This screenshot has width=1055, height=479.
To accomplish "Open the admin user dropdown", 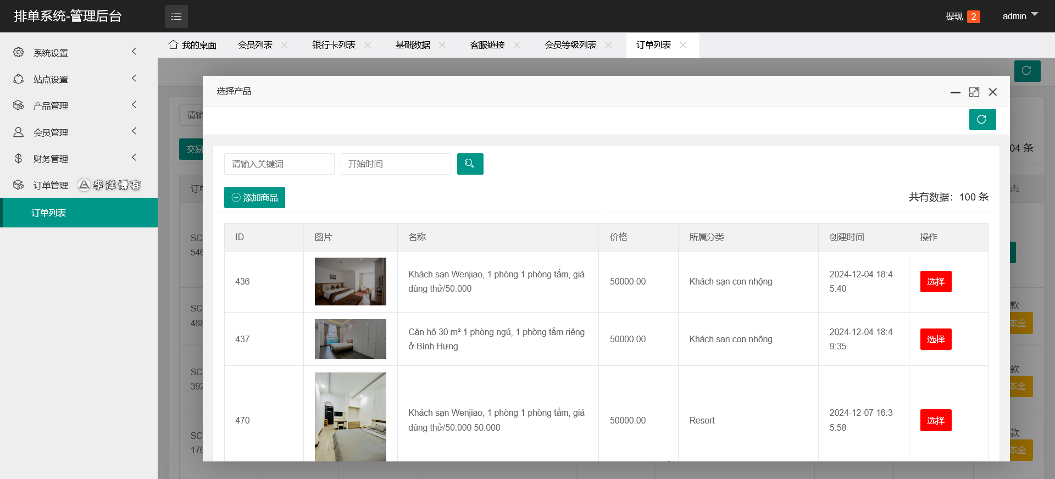I will tap(1019, 16).
